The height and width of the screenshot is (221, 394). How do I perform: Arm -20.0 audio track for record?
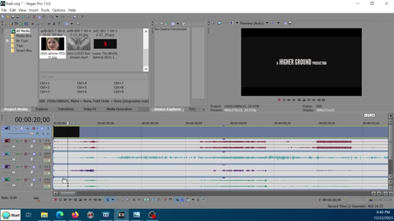pos(26,154)
